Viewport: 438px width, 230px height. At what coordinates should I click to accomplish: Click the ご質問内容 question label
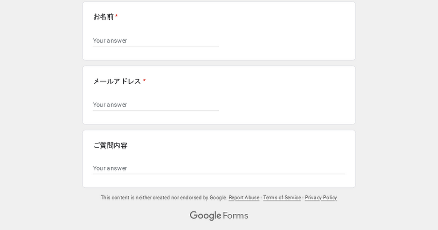[111, 145]
